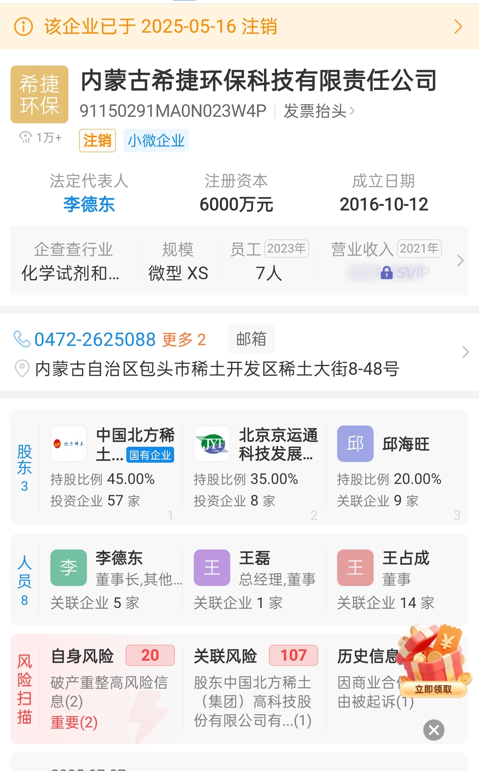Tap the 希捷环保 company logo

[x=39, y=94]
